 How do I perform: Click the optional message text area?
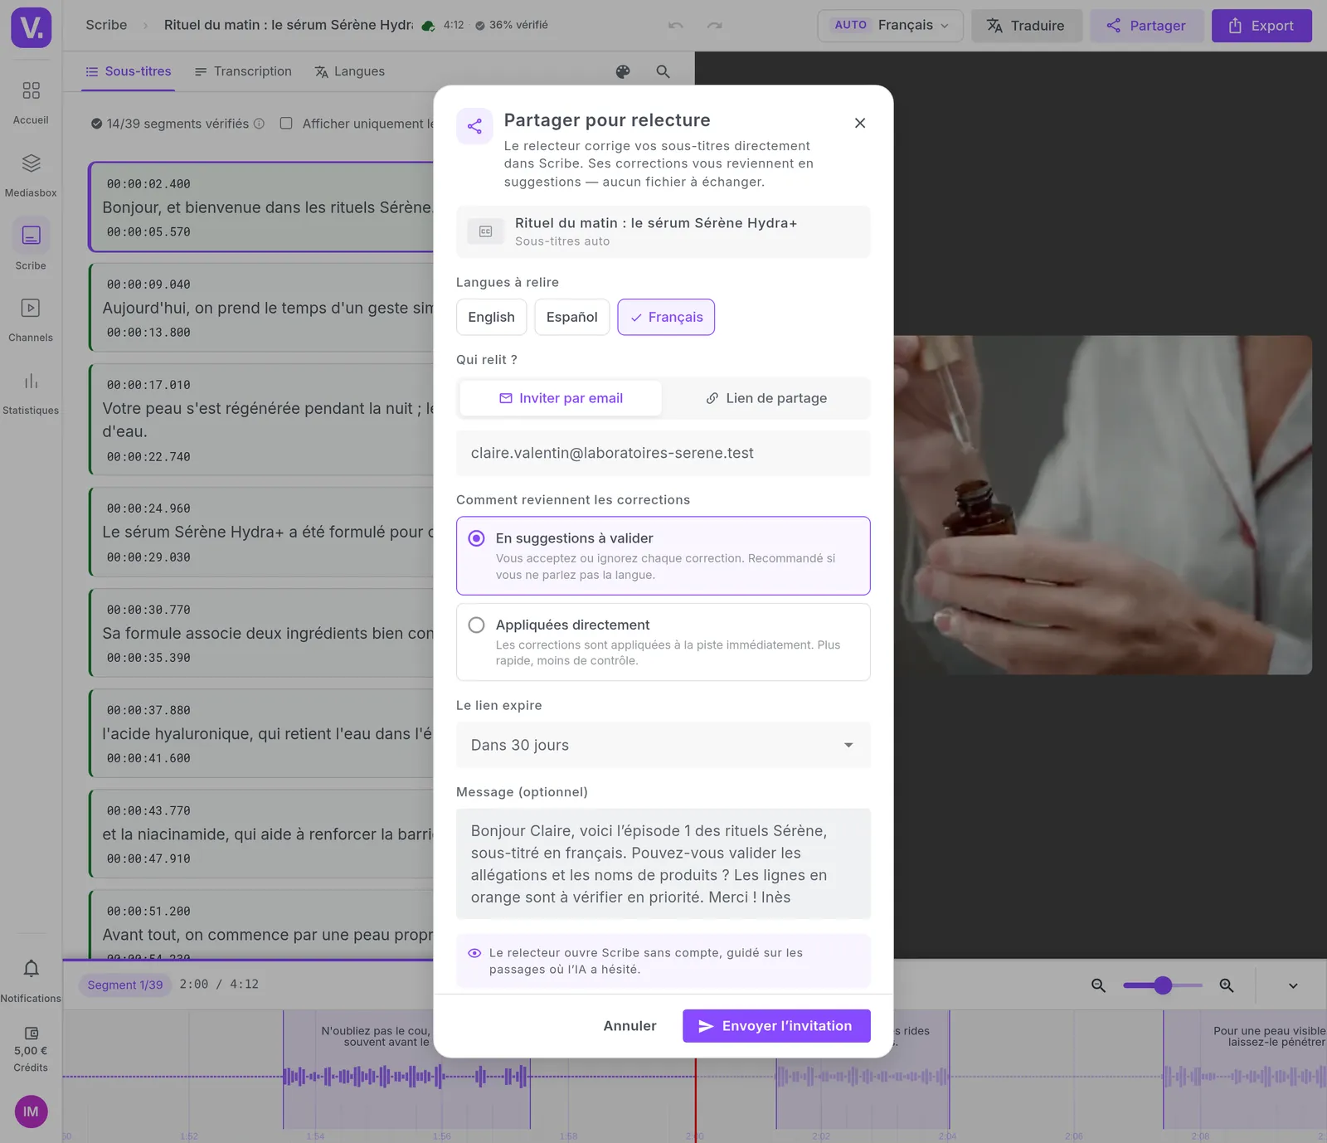(663, 863)
